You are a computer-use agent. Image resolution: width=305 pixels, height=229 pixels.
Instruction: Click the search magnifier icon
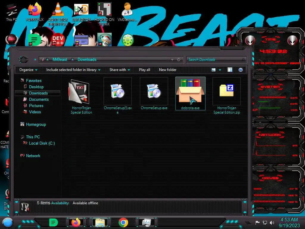click(243, 60)
